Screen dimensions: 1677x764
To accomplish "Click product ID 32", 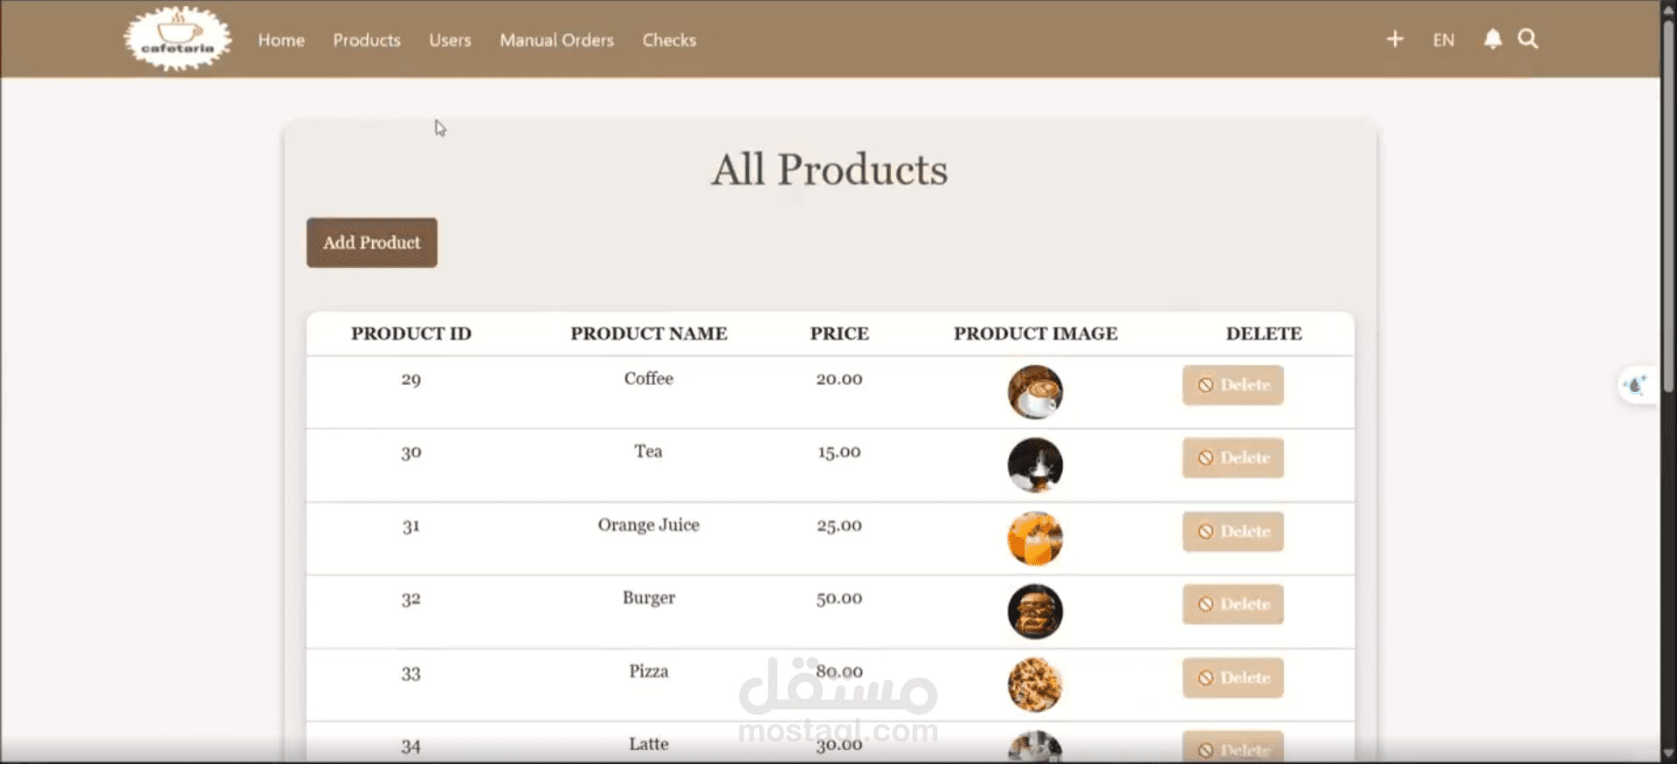I will (411, 600).
